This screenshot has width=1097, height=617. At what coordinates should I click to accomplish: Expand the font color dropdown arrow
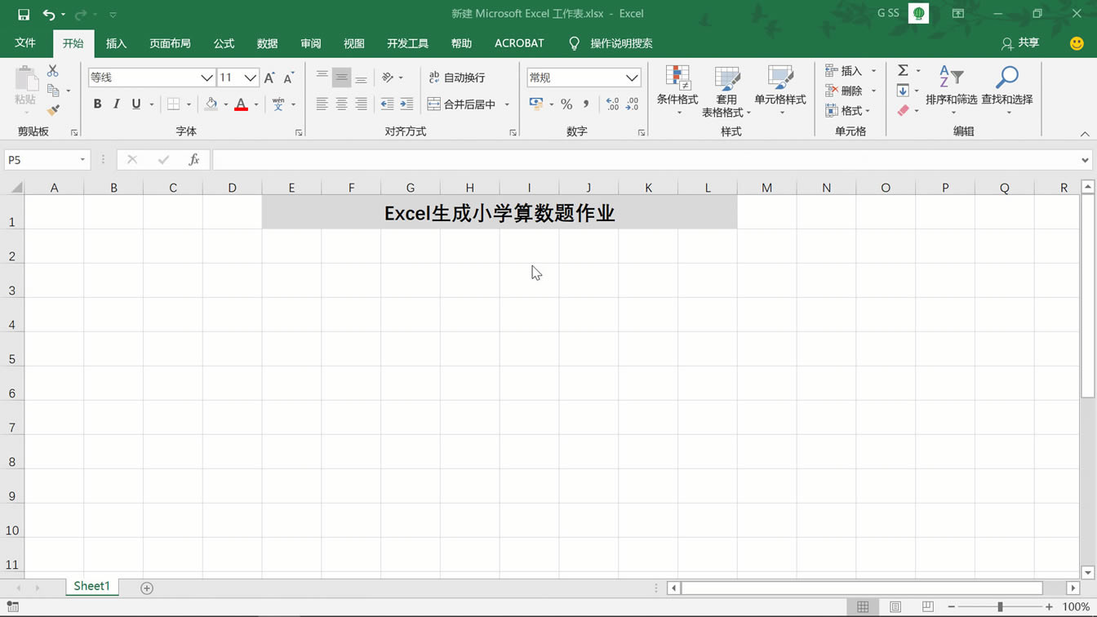coord(255,104)
